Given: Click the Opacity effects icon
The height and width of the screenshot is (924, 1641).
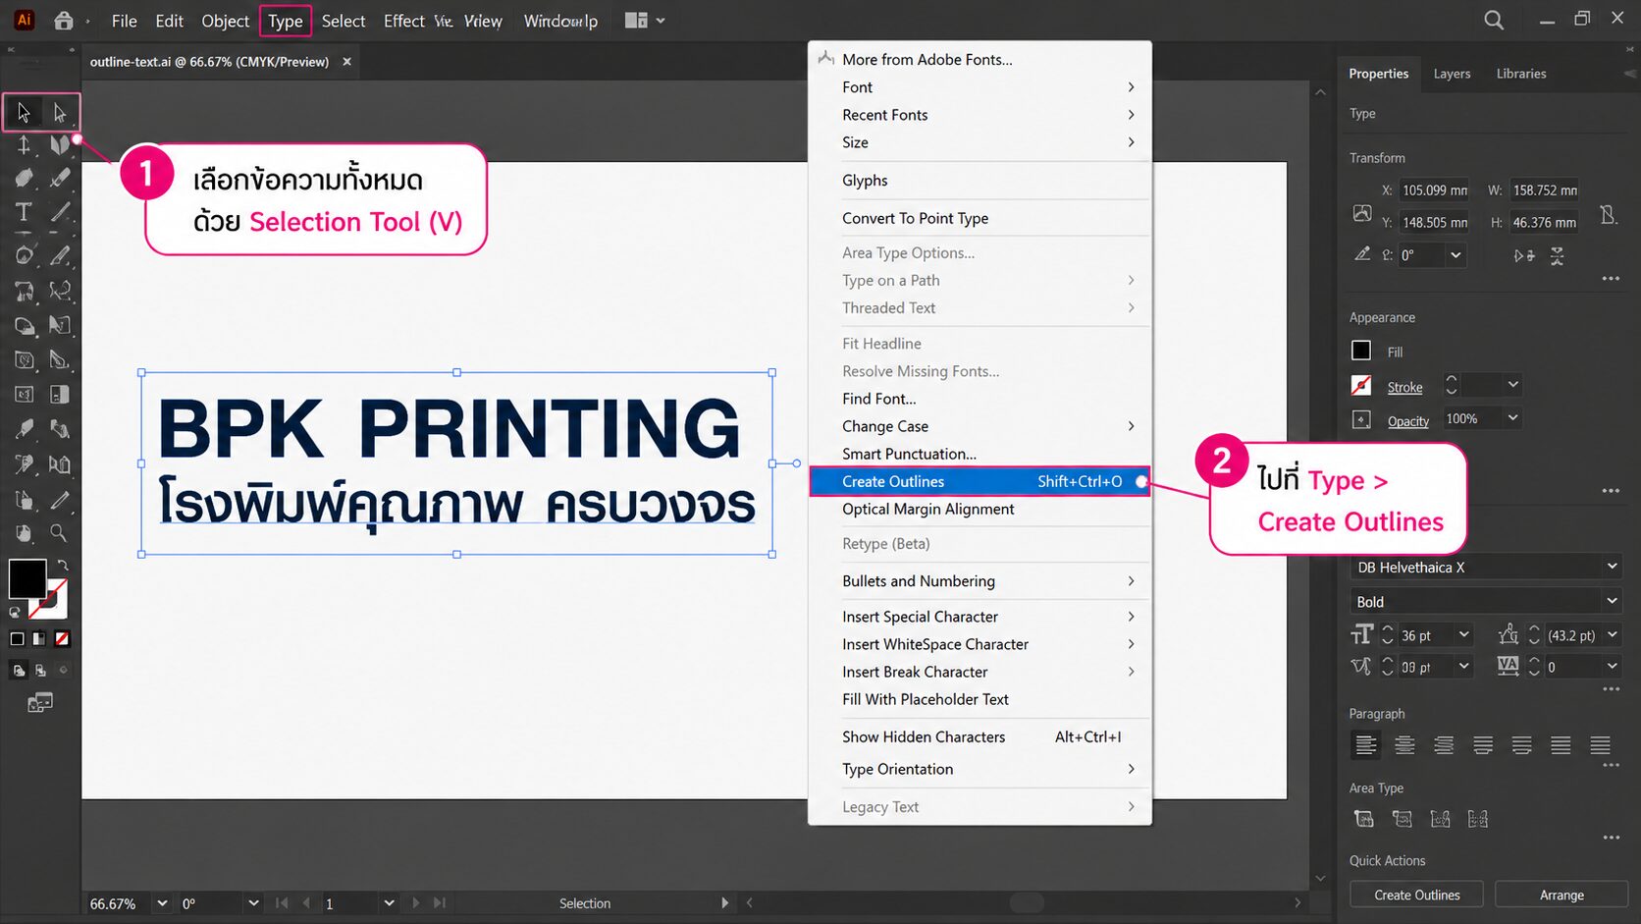Looking at the screenshot, I should click(x=1361, y=419).
